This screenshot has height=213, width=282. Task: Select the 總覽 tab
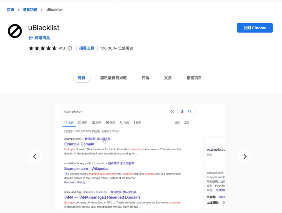click(x=82, y=78)
